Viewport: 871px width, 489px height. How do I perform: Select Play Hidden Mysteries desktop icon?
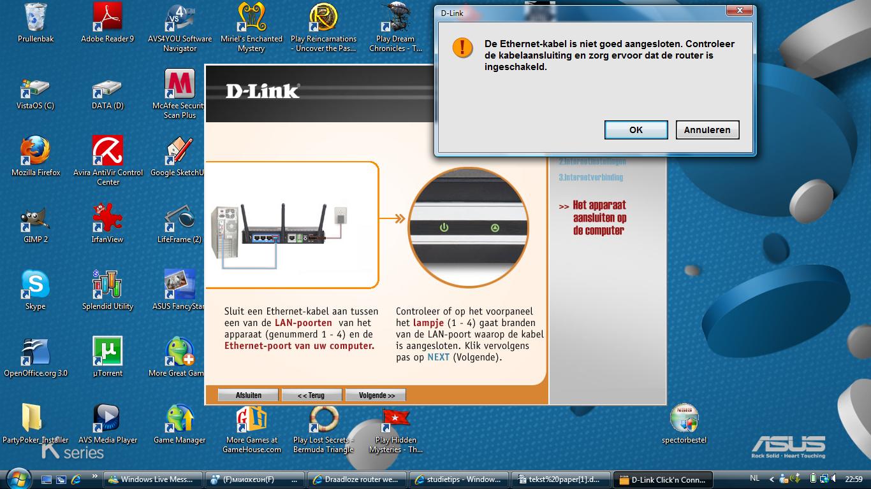tap(396, 429)
